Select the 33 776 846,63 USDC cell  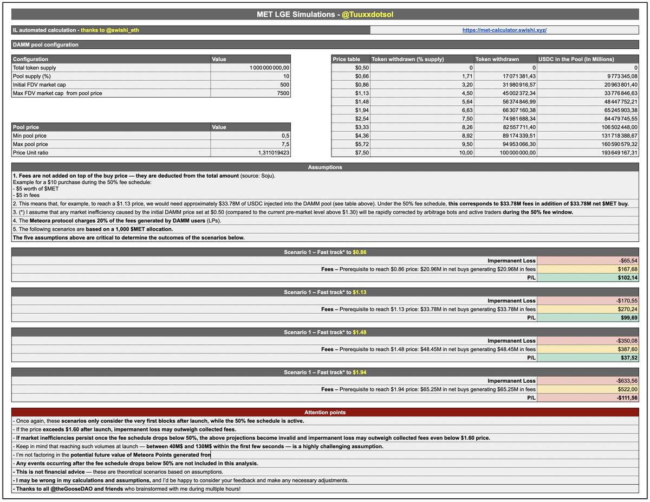[588, 93]
